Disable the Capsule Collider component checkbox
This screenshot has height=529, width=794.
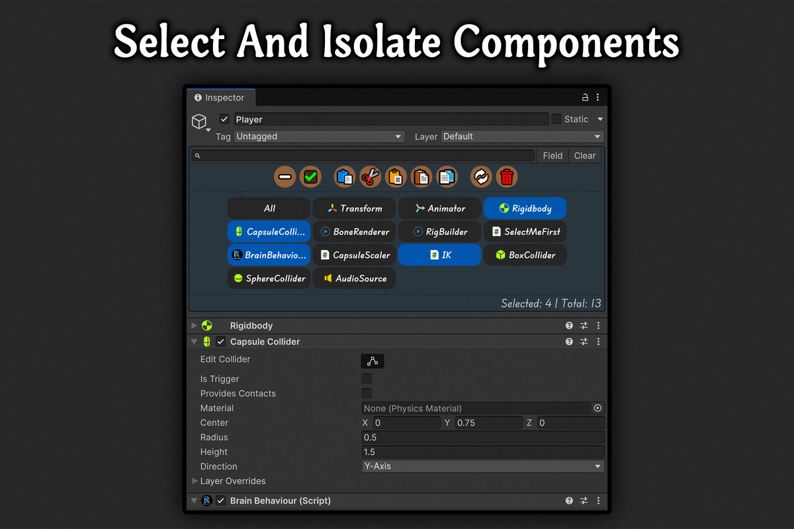coord(220,342)
